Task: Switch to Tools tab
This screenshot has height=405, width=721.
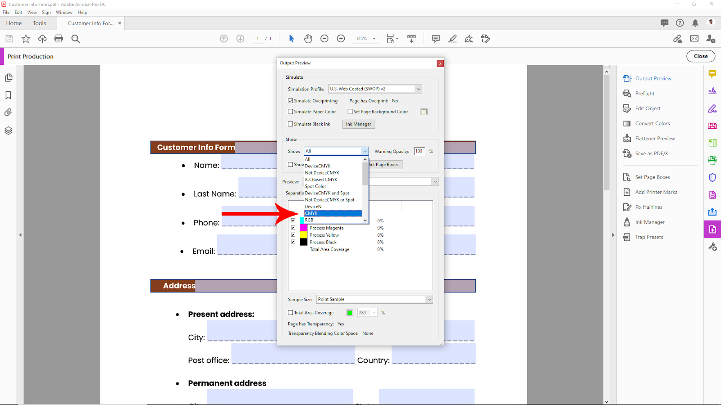Action: pos(40,23)
